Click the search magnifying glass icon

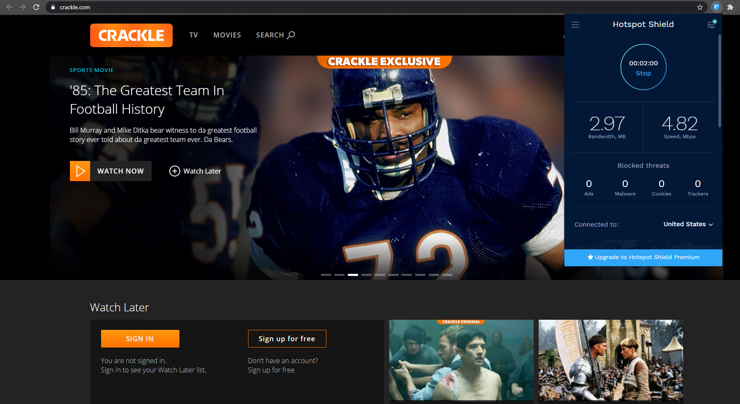[291, 35]
